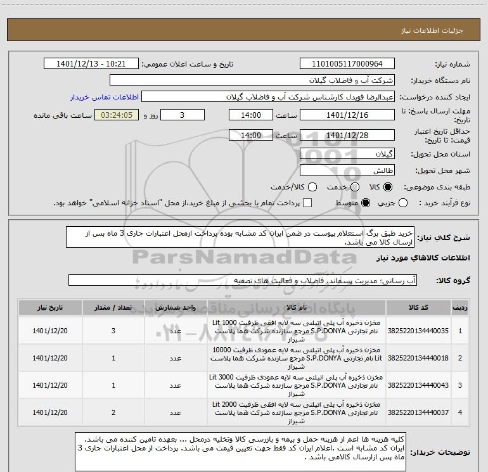Click product code 3825220134440018
The height and width of the screenshot is (472, 488).
tap(418, 358)
